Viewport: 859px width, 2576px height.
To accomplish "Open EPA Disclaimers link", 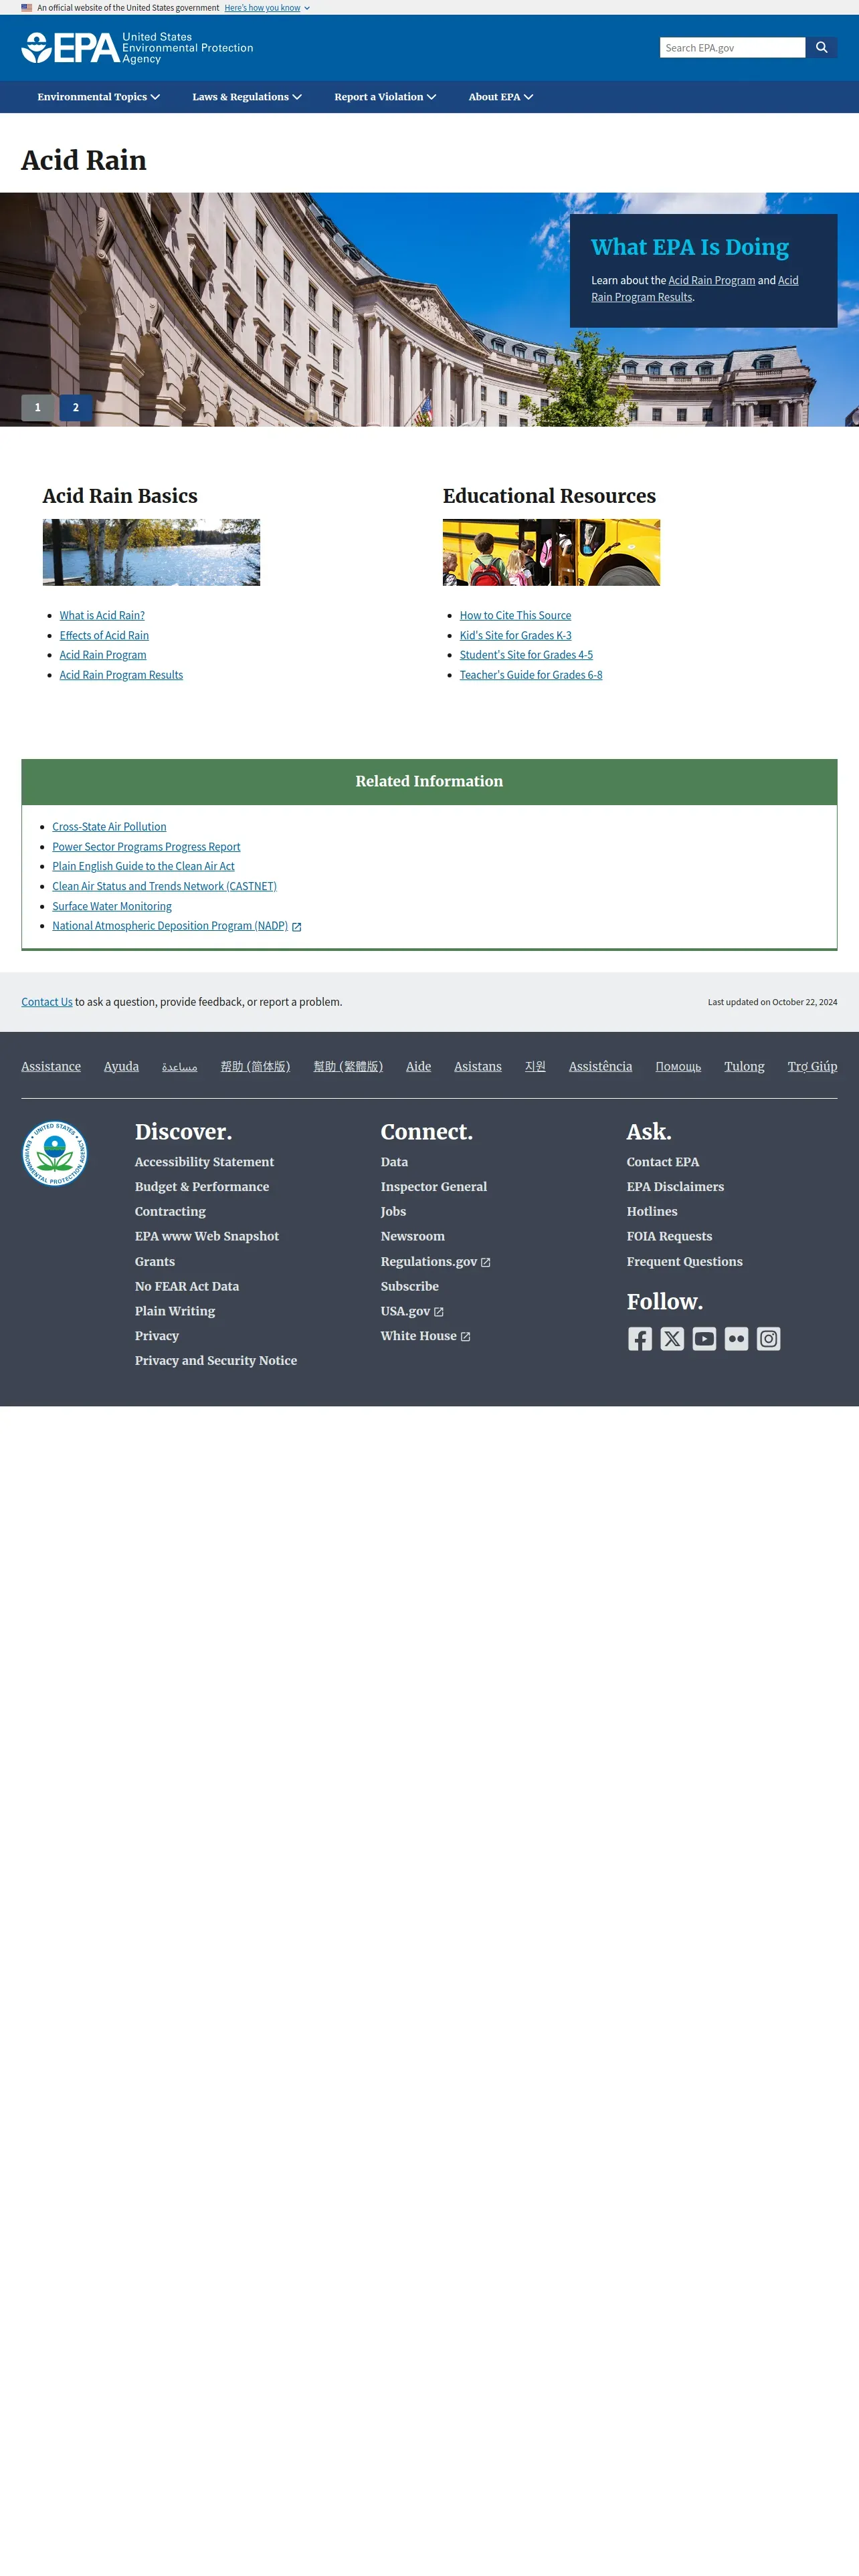I will click(x=675, y=1187).
